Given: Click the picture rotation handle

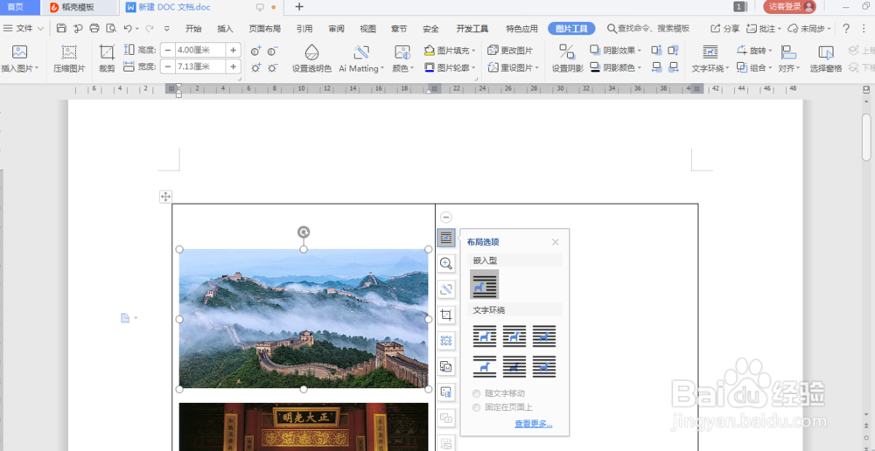Looking at the screenshot, I should pos(304,232).
